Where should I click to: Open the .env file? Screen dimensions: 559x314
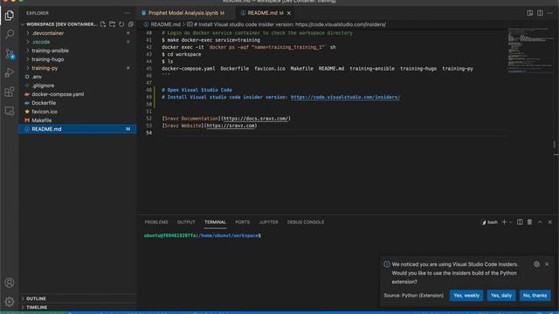point(78,77)
